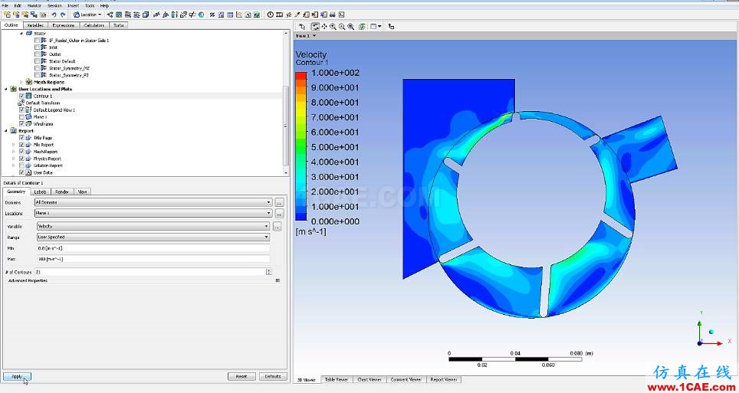Expand Advanced Properties section
This screenshot has width=739, height=393.
click(x=278, y=280)
